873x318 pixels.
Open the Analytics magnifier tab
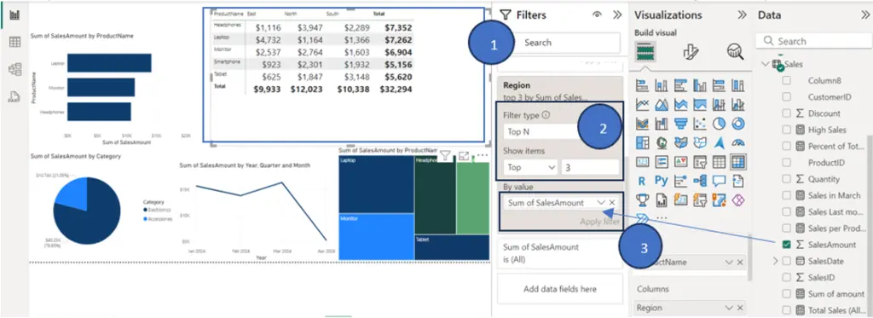tap(735, 52)
